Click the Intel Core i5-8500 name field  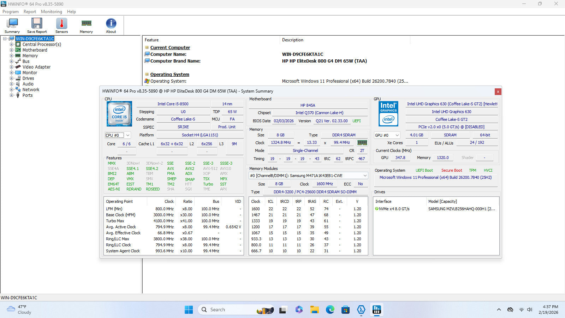coord(173,104)
